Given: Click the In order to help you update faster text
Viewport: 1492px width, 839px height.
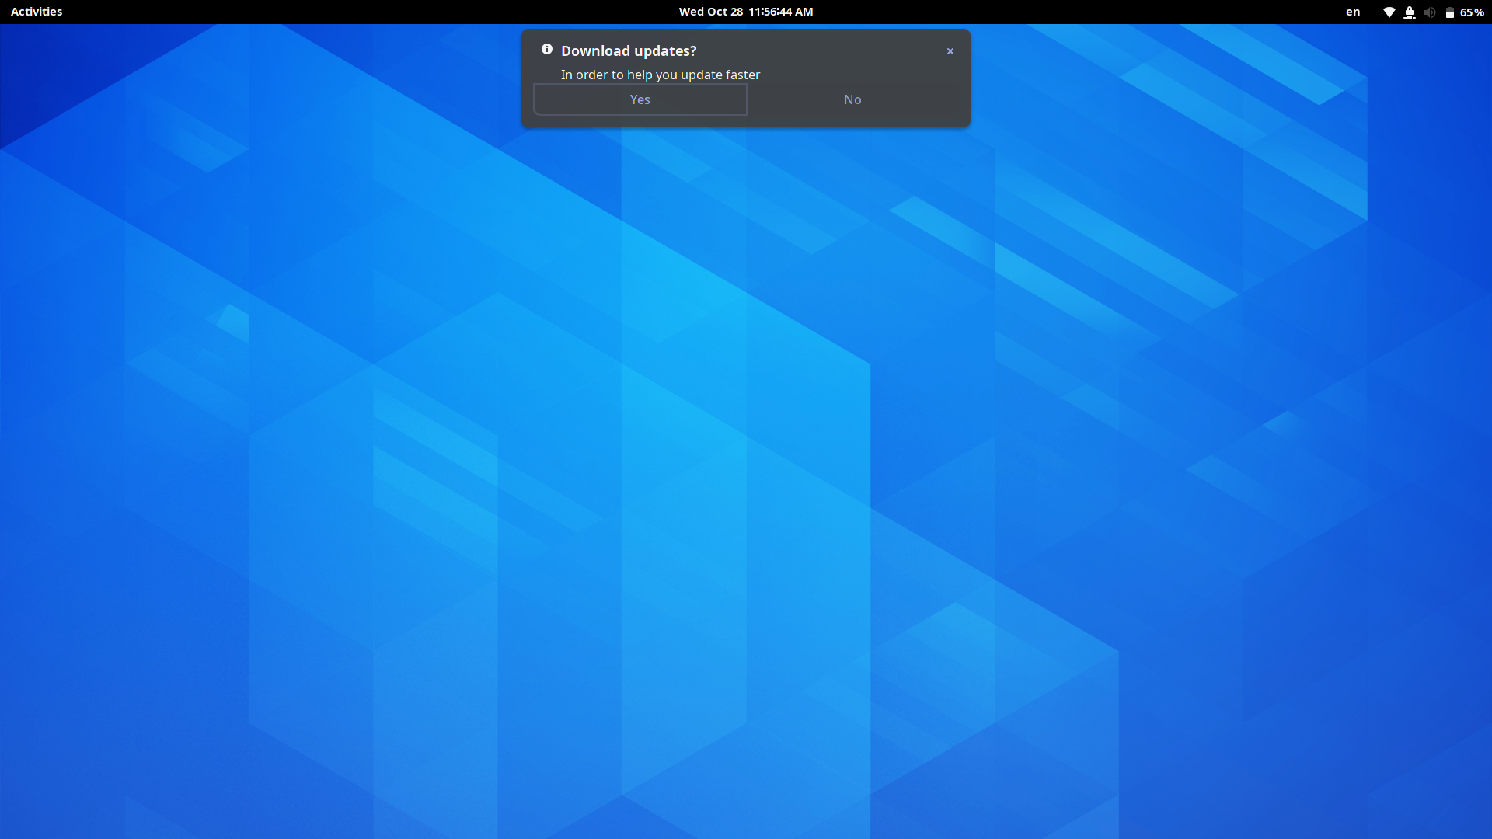Looking at the screenshot, I should (x=661, y=75).
